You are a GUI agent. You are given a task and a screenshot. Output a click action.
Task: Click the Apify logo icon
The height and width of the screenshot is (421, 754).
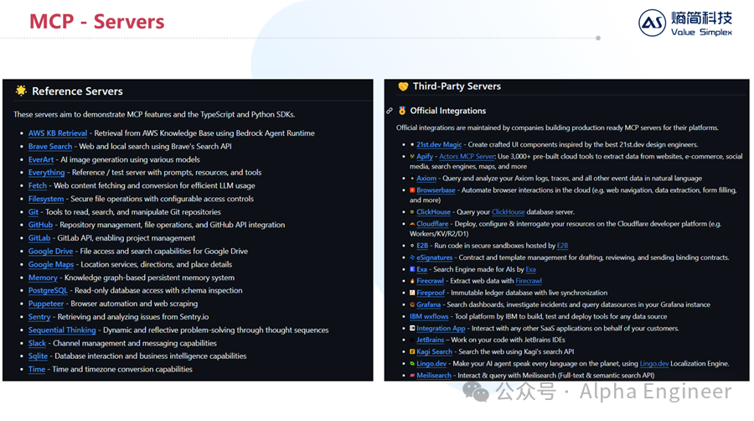click(412, 157)
